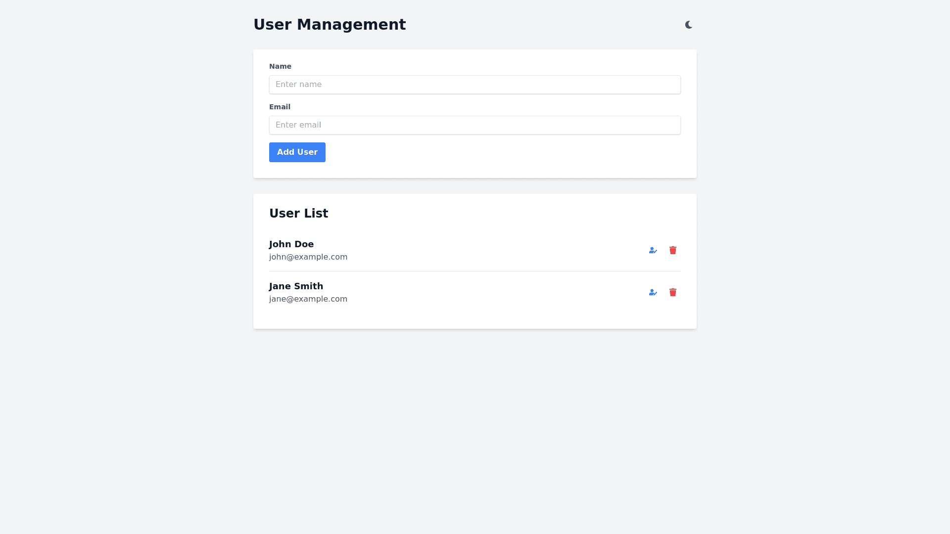Viewport: 950px width, 534px height.
Task: Click the User List section heading
Action: (x=298, y=214)
